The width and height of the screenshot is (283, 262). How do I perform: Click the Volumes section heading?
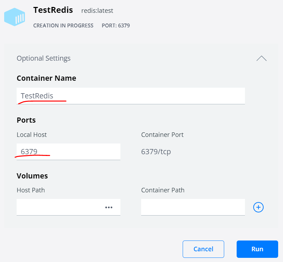pos(32,176)
